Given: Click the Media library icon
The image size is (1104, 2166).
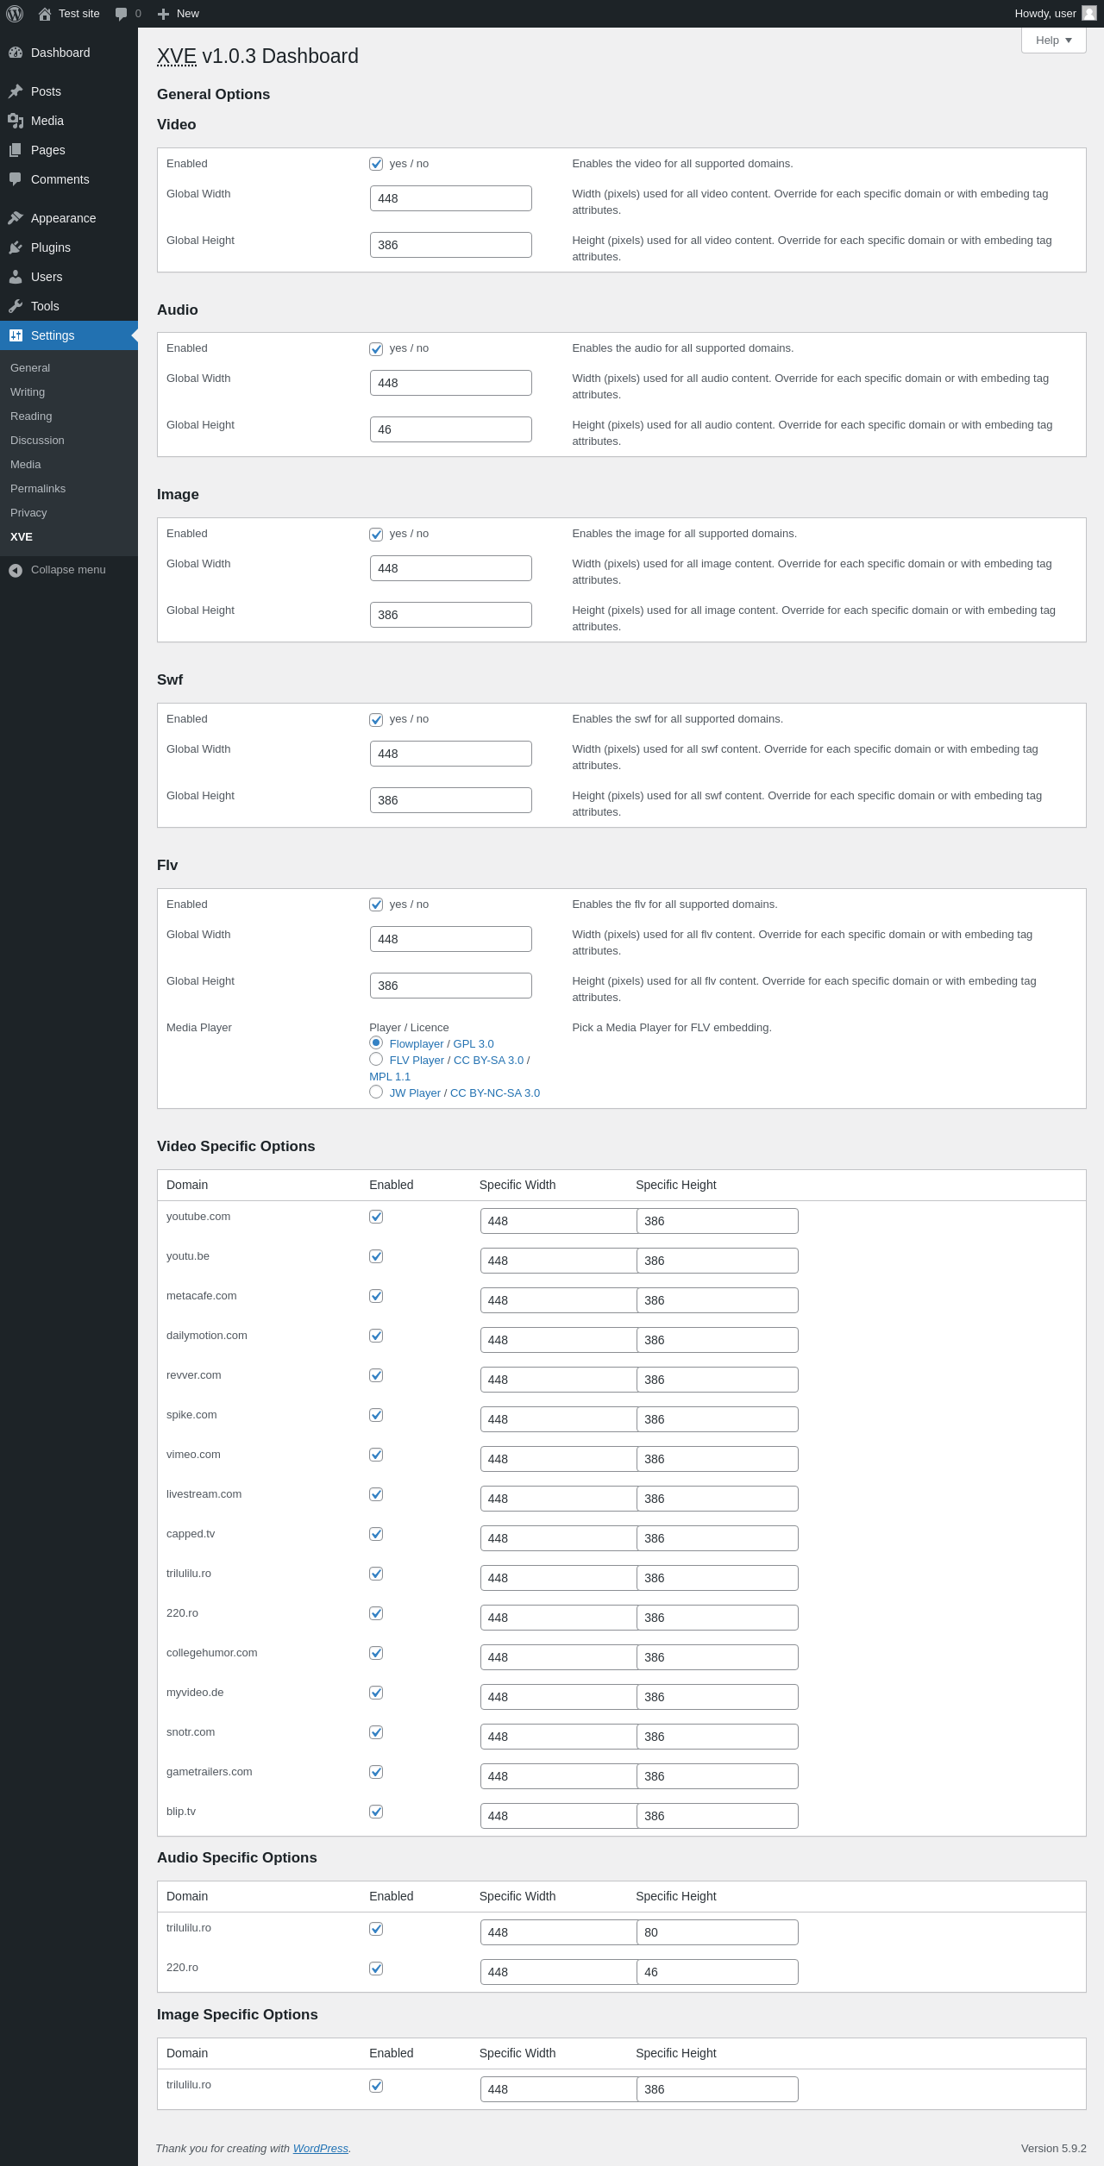Looking at the screenshot, I should 16,121.
